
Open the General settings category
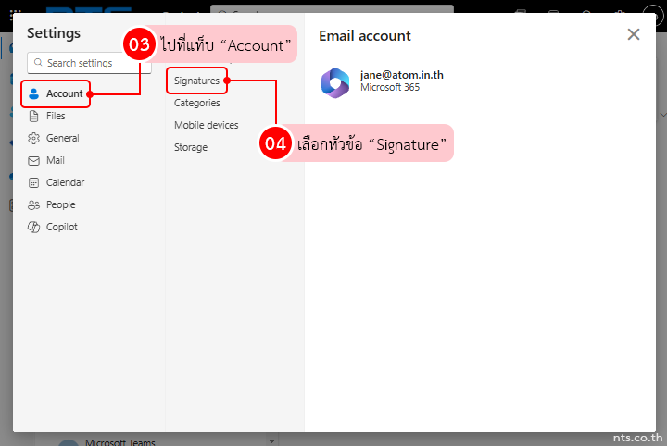point(54,138)
